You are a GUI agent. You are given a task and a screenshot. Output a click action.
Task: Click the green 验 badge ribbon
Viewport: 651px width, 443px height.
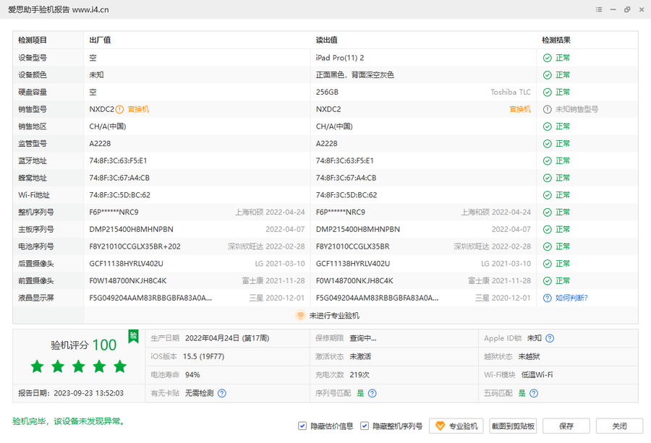(x=133, y=336)
